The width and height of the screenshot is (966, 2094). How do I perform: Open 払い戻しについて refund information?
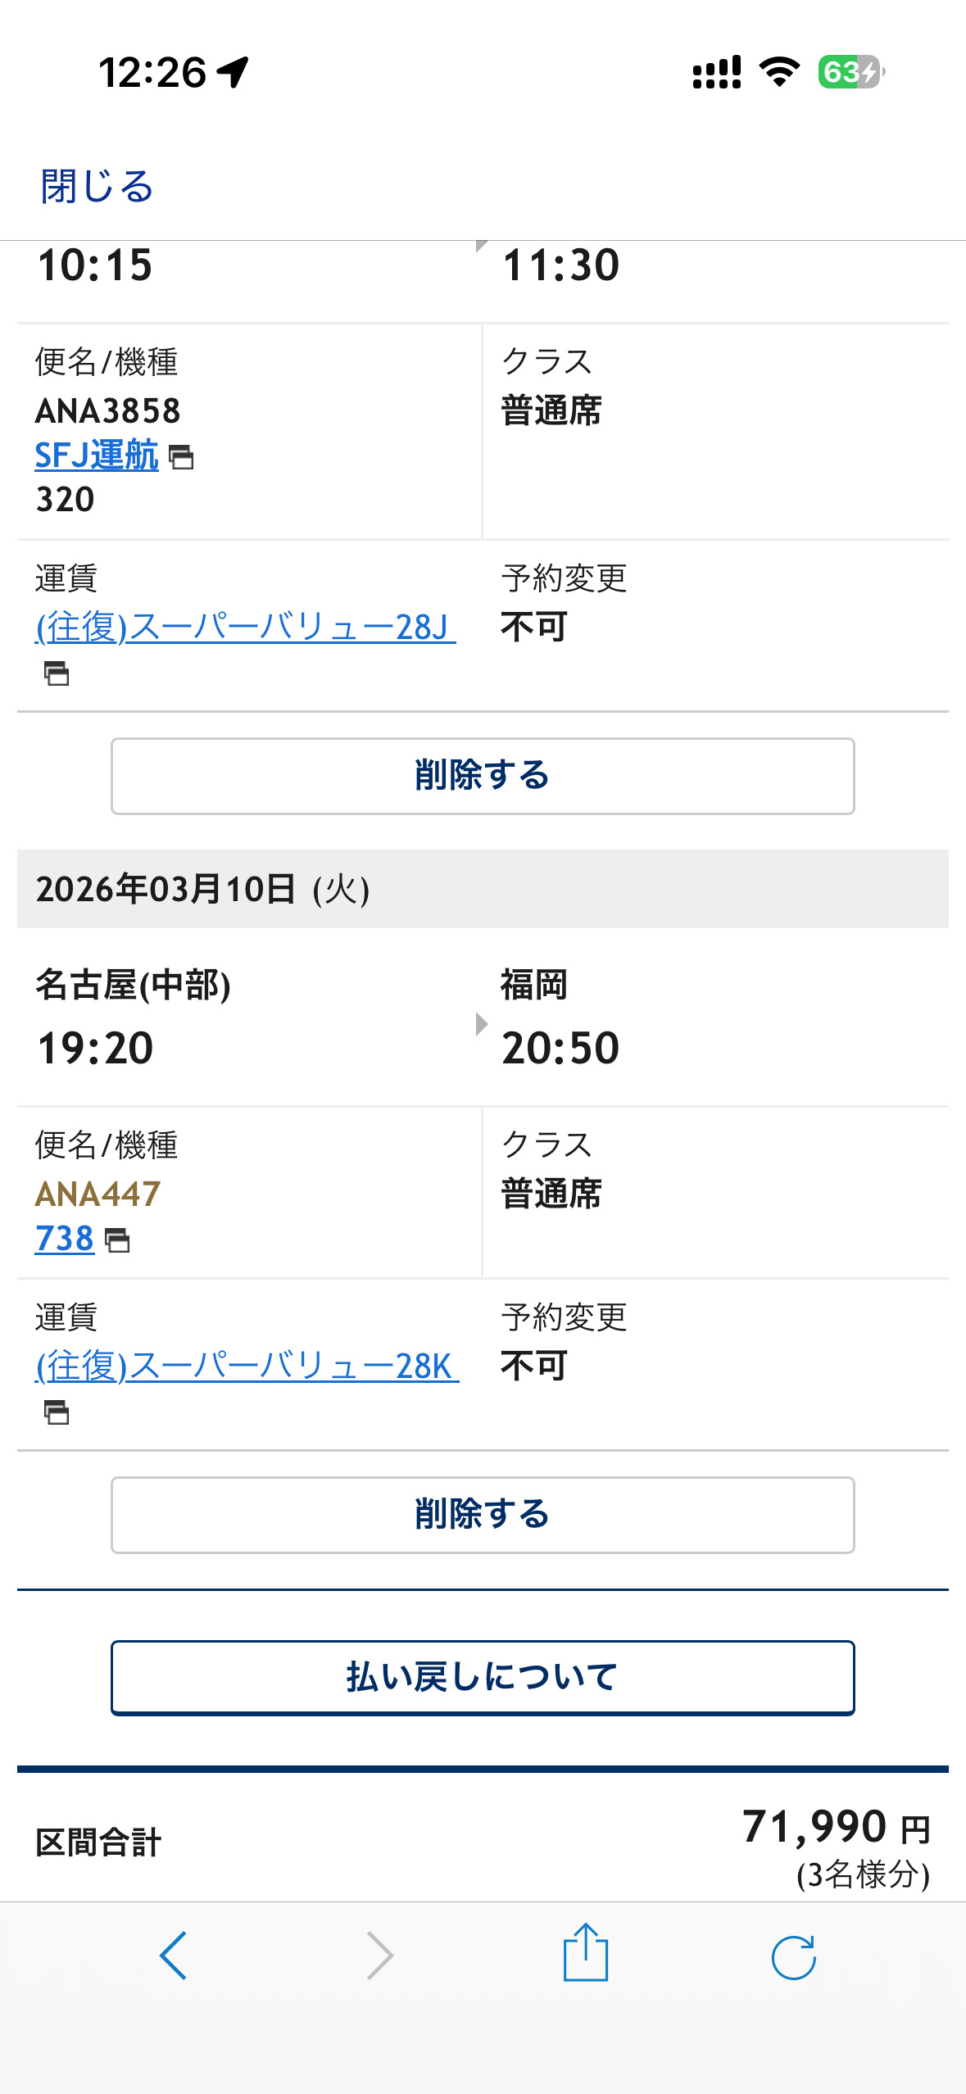click(483, 1677)
